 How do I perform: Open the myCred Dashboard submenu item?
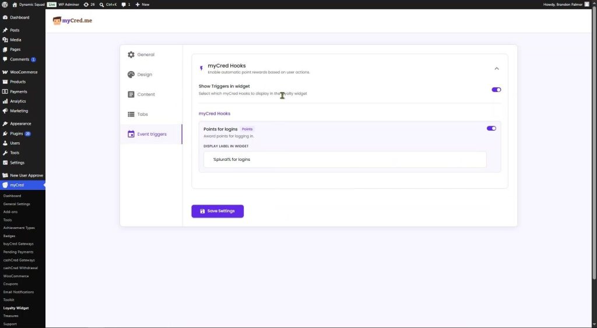pos(12,196)
